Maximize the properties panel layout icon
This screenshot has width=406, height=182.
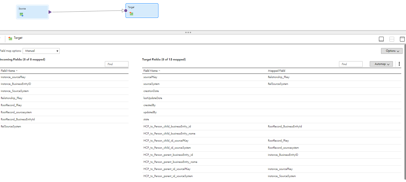[402, 39]
